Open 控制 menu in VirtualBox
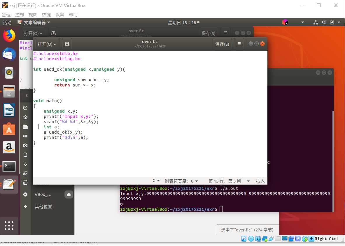Viewport: 345px width, 246px height. click(x=19, y=15)
